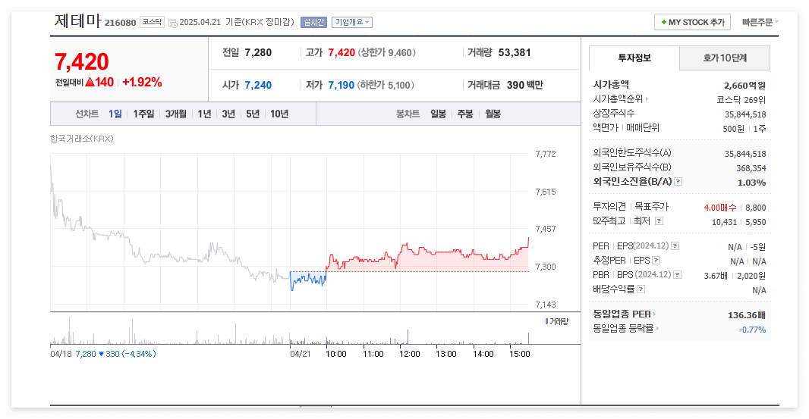The height and width of the screenshot is (419, 809).
Task: Show the 월봉 candle chart
Action: point(493,114)
